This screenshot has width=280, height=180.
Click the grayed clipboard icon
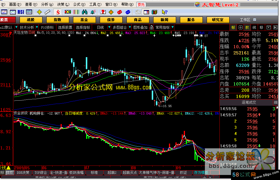[x=138, y=12]
